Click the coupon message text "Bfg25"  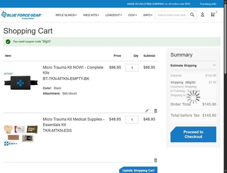[46, 41]
